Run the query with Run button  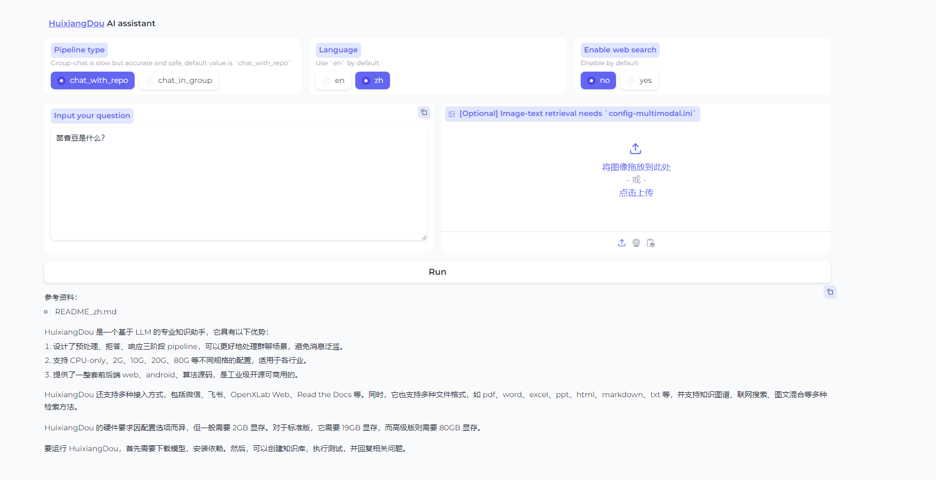coord(438,272)
